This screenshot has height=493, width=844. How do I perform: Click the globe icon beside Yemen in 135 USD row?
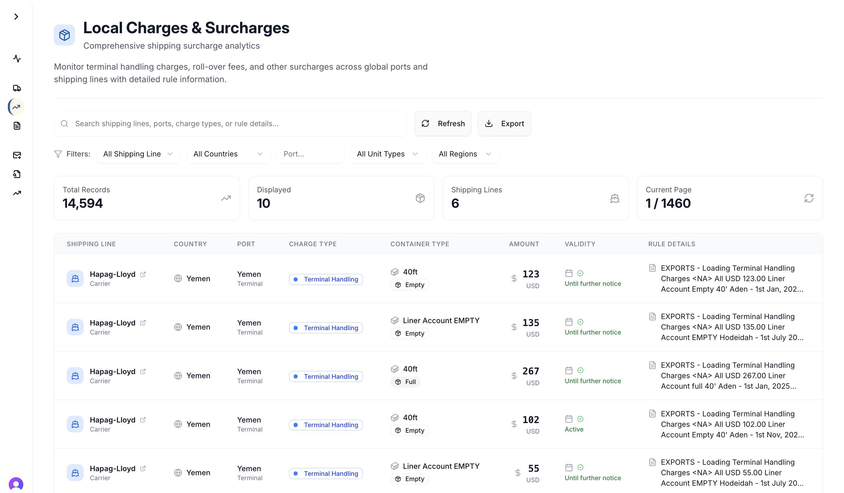pos(178,327)
